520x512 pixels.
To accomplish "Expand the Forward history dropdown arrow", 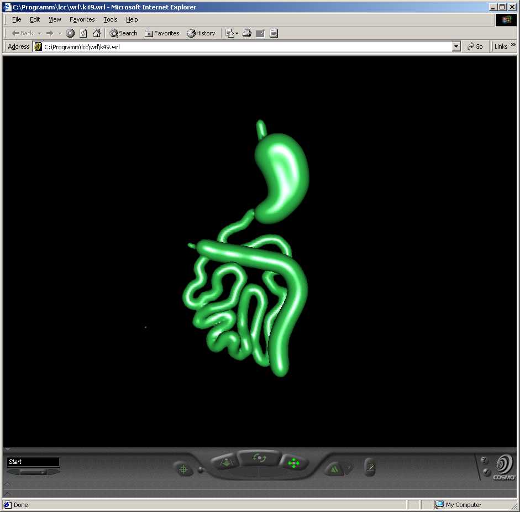I will pos(60,33).
